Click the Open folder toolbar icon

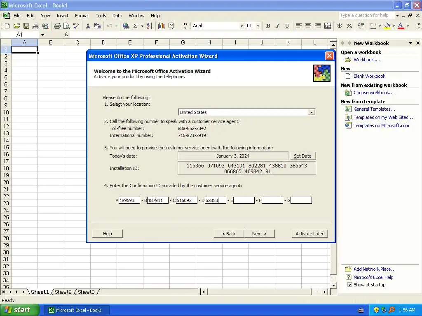coord(16,26)
